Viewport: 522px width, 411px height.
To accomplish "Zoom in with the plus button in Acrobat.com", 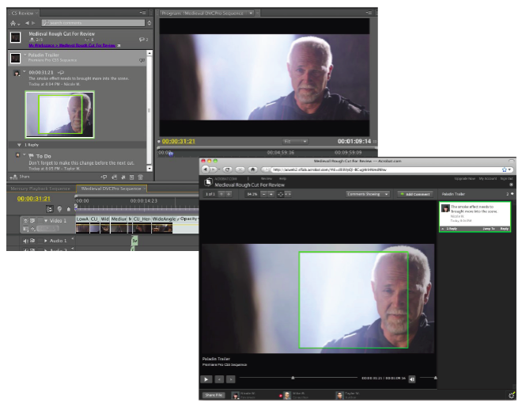I will (x=271, y=194).
